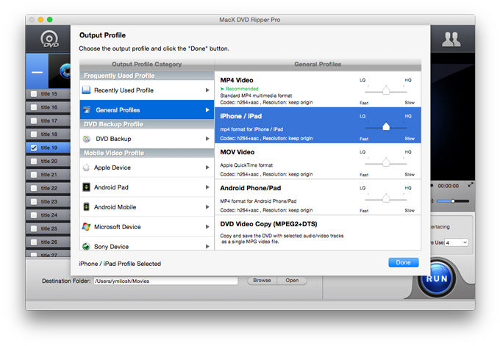
Task: Adjust iPhone / iPad quality slider
Action: click(x=386, y=127)
